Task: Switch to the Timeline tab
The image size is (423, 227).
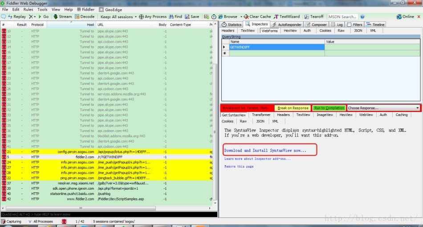Action: pos(375,24)
